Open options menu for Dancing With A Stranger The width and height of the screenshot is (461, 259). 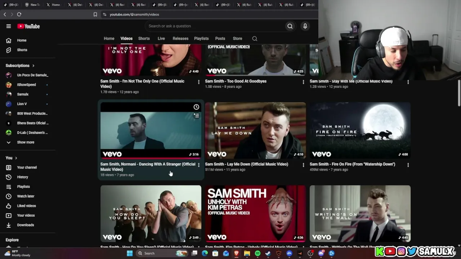[198, 165]
